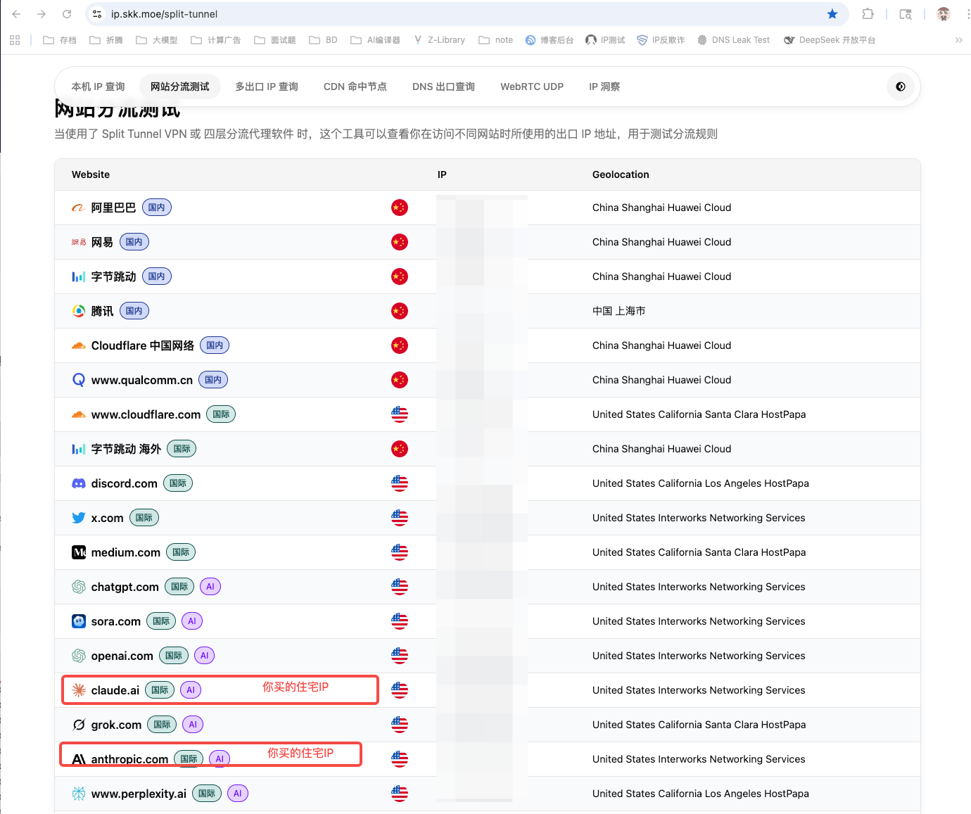This screenshot has width=971, height=814.
Task: Open the AI编译器 bookmark folder
Action: click(x=376, y=40)
